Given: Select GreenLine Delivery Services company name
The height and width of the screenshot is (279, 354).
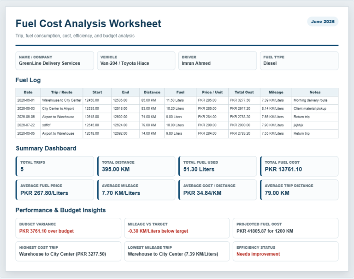Looking at the screenshot, I should (x=49, y=63).
